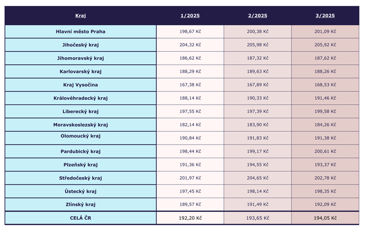This screenshot has height=231, width=374.
Task: Click the 1/2025 column header
Action: tap(190, 16)
